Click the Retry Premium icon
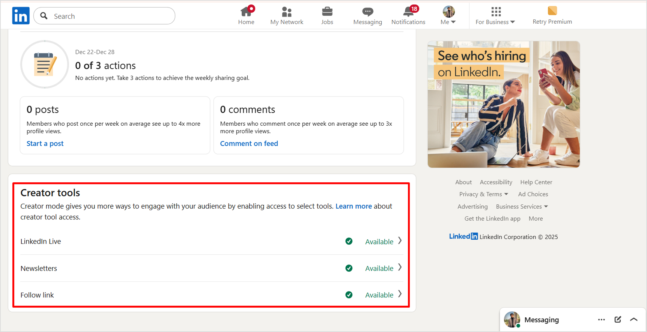647x332 pixels. 552,11
